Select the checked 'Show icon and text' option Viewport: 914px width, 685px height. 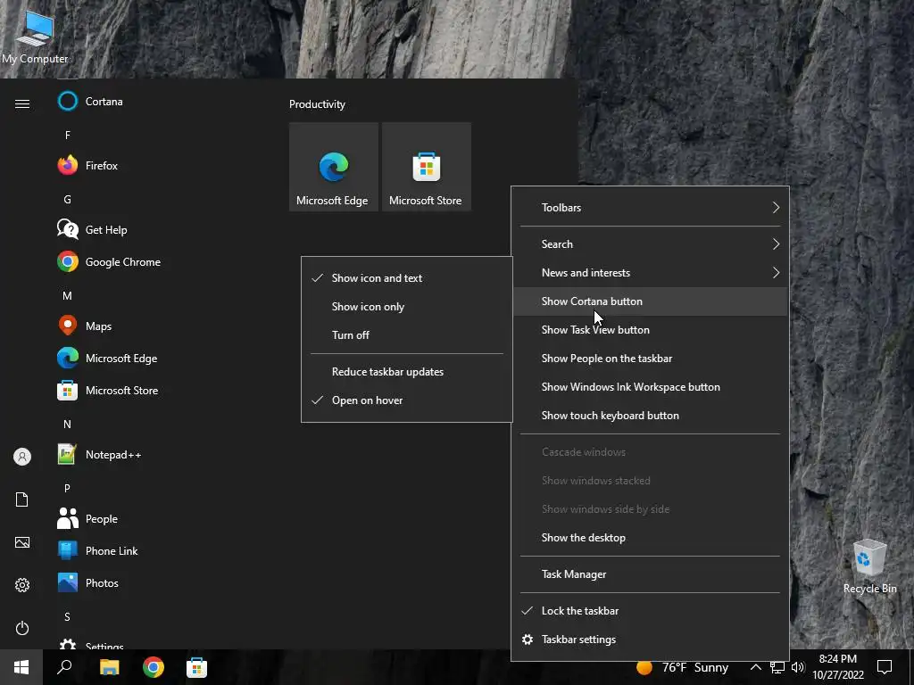(407, 278)
